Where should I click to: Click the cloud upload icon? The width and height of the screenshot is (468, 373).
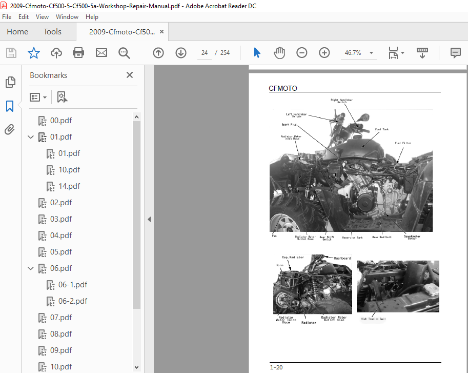tap(56, 53)
